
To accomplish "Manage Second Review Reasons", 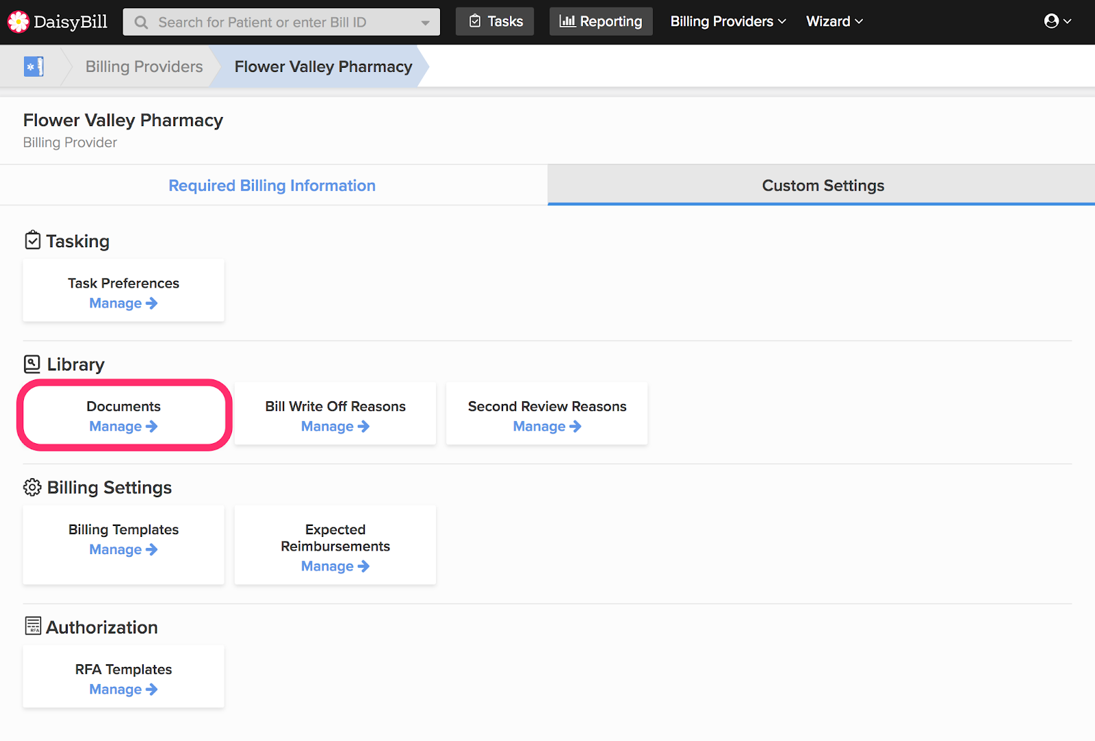I will point(547,427).
